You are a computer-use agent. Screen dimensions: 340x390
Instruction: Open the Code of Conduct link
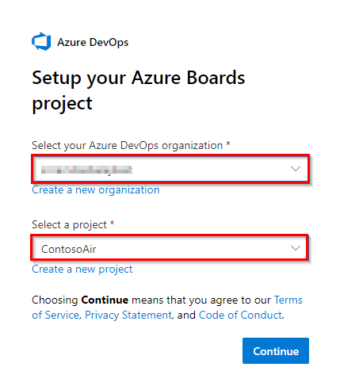coord(240,315)
